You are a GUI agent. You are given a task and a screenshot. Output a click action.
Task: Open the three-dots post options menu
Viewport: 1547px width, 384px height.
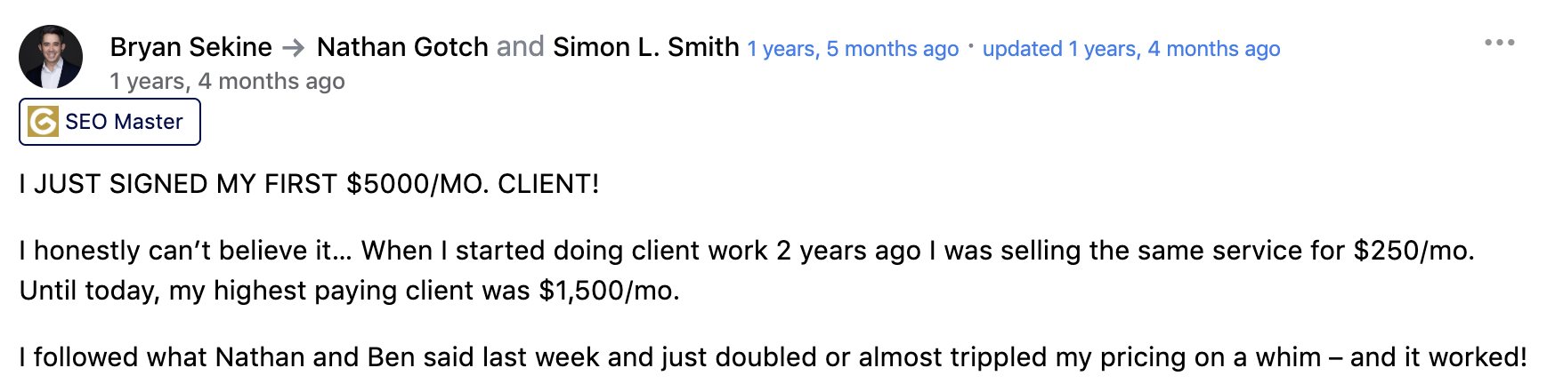click(x=1499, y=43)
